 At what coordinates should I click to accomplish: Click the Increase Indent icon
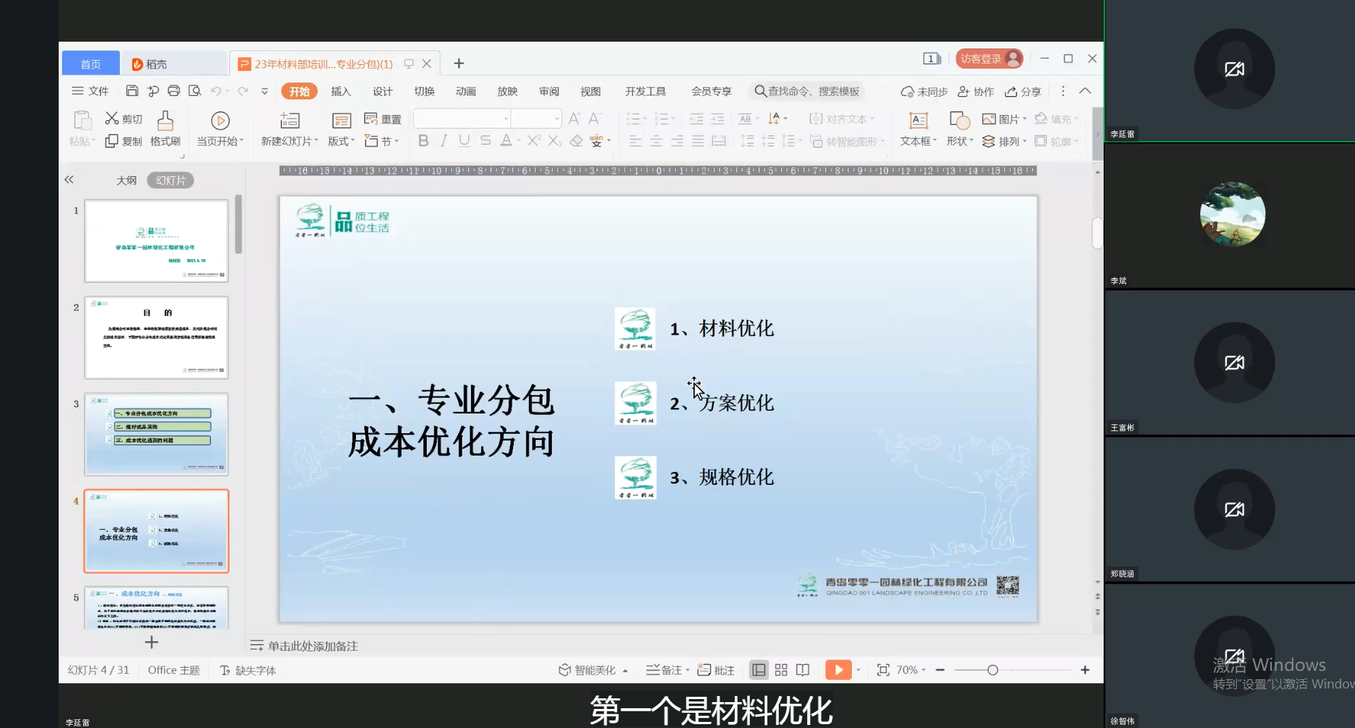717,119
